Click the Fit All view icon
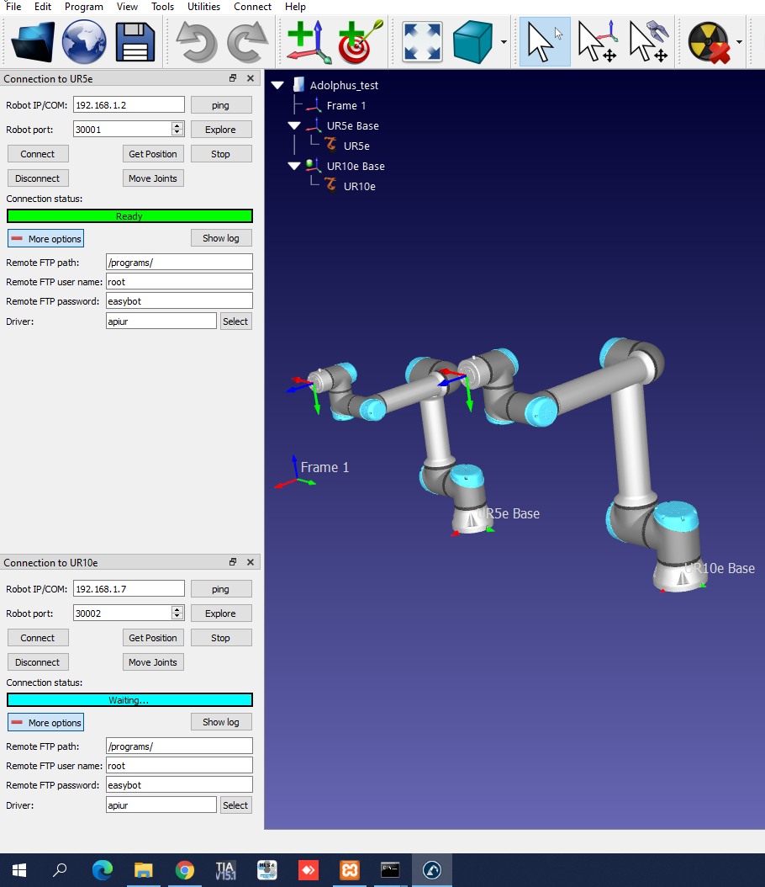Screen dimensions: 765x887 point(423,41)
